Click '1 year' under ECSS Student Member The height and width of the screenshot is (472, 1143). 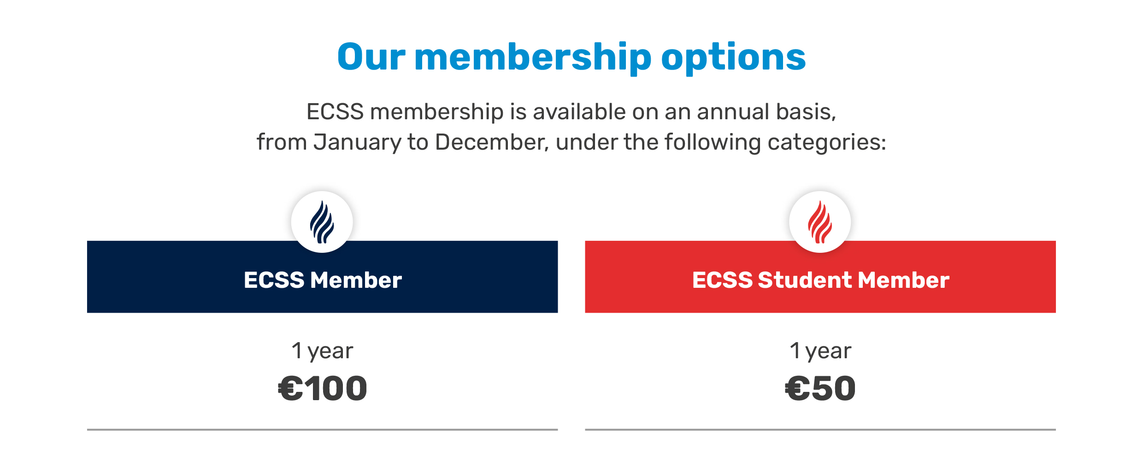820,351
